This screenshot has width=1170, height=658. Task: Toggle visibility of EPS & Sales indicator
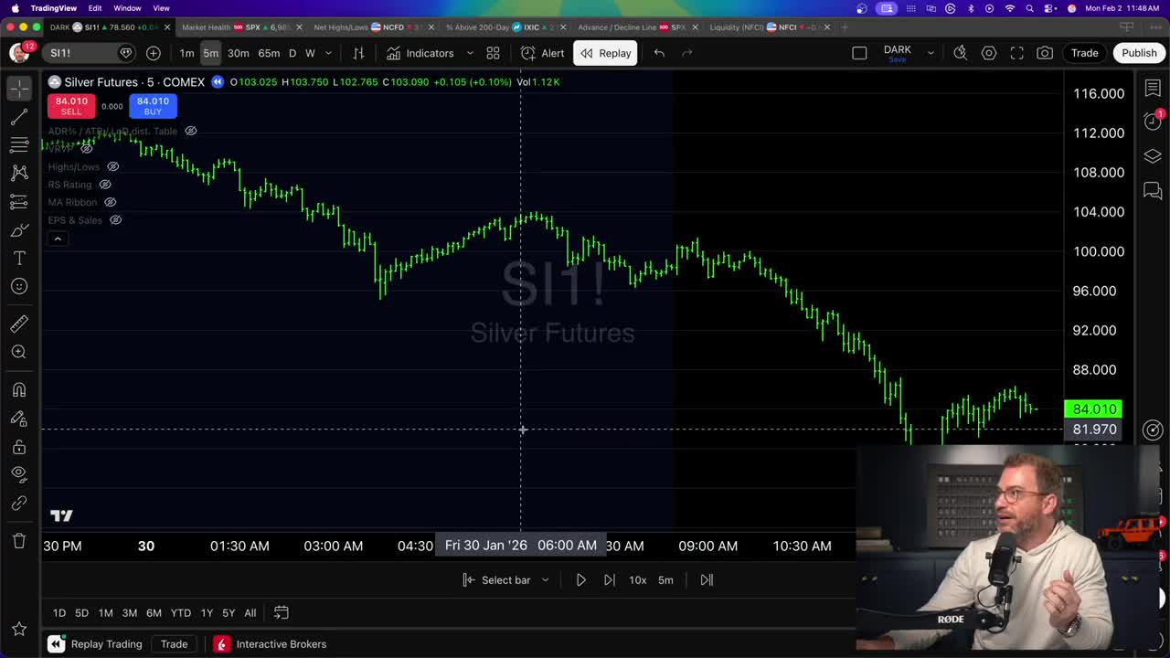click(x=115, y=219)
